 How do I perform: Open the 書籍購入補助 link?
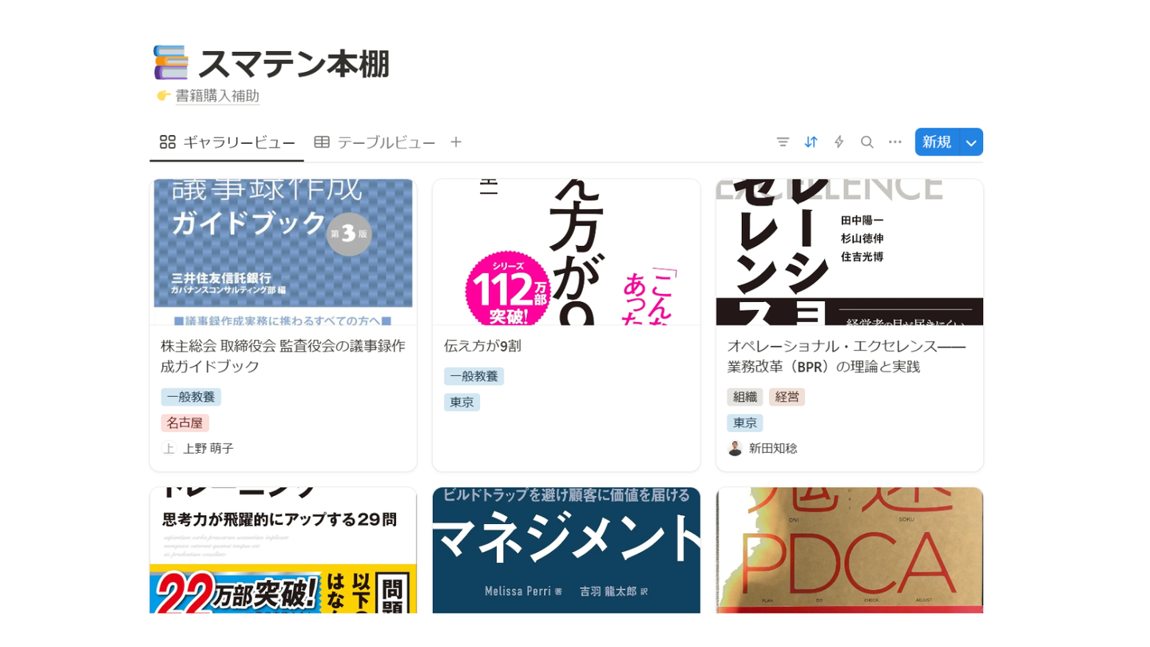click(x=217, y=96)
